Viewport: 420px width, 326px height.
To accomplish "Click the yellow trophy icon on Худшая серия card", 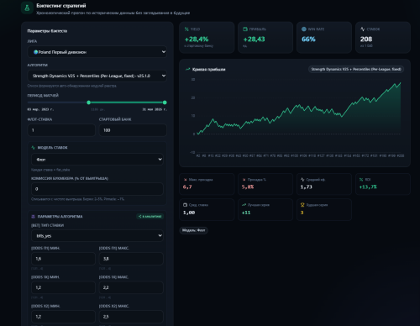I will click(302, 205).
